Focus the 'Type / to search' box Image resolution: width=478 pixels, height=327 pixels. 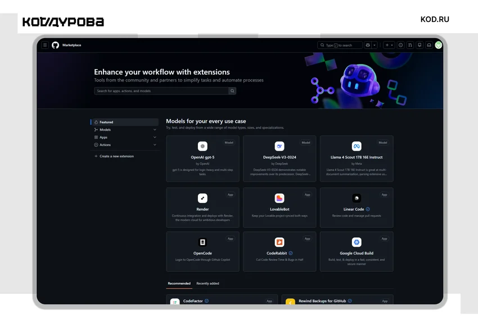[340, 45]
